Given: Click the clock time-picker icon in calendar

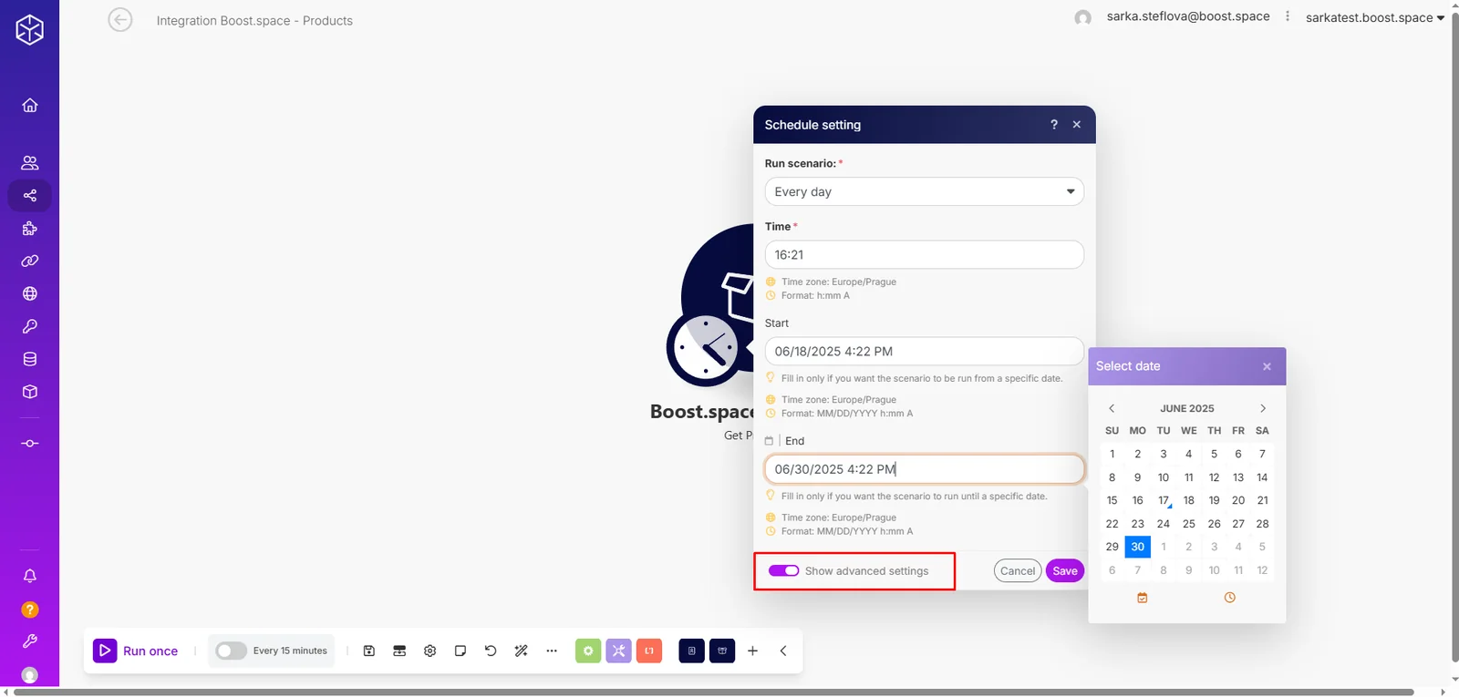Looking at the screenshot, I should [x=1230, y=598].
